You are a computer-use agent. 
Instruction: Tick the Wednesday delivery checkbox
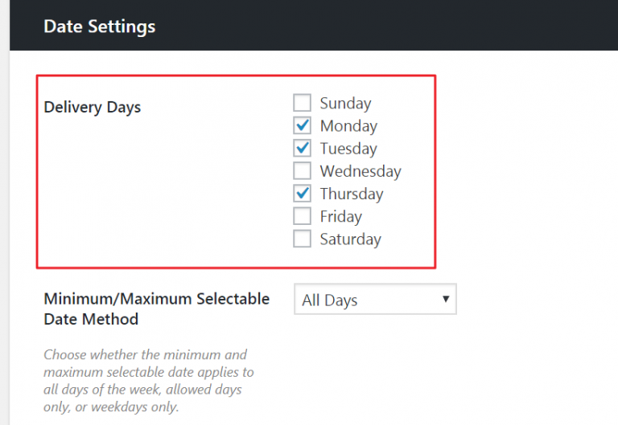click(x=302, y=171)
